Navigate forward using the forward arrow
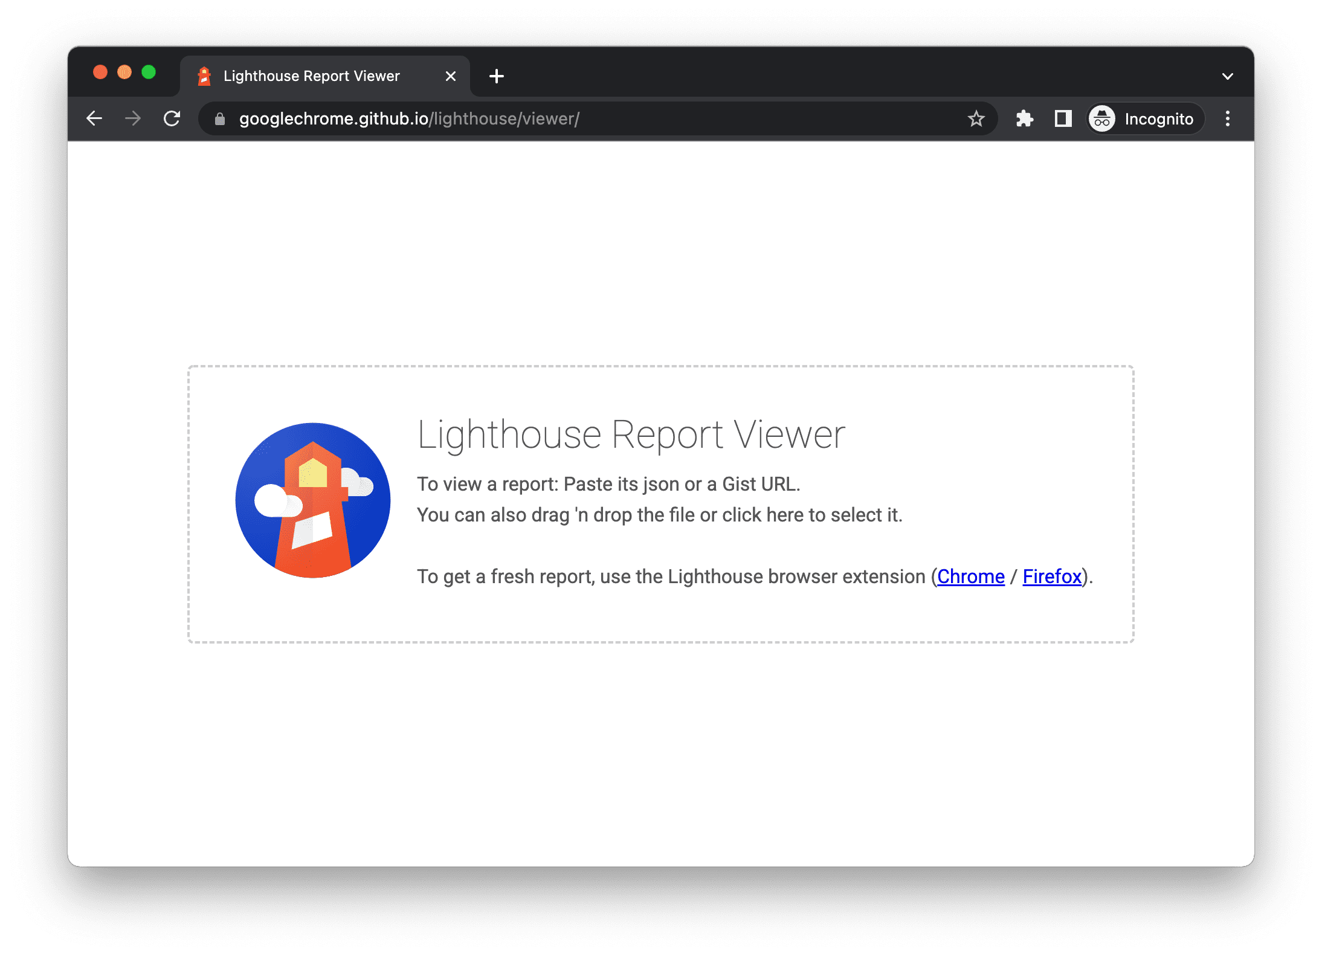The image size is (1322, 956). 135,118
